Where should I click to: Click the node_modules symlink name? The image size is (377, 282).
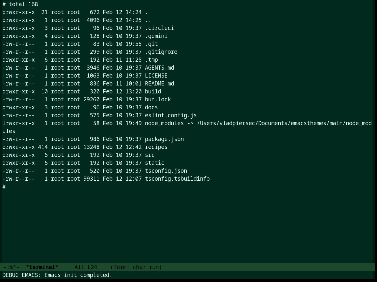[x=164, y=123]
